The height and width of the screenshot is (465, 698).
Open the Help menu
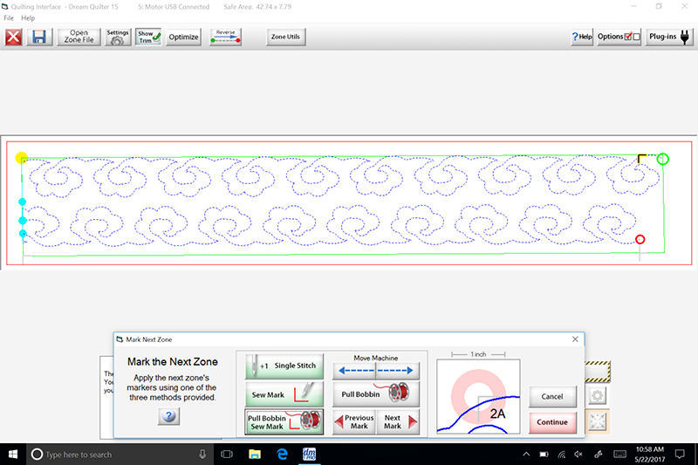pos(28,18)
